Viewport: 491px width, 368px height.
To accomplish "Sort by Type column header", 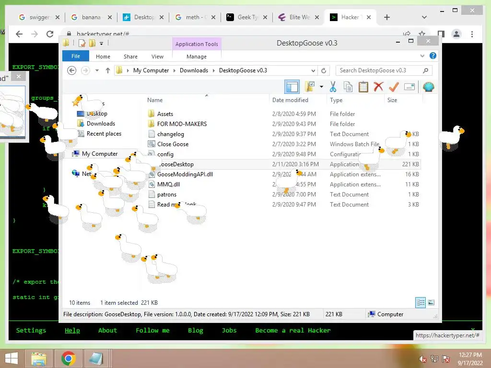I will coord(336,100).
